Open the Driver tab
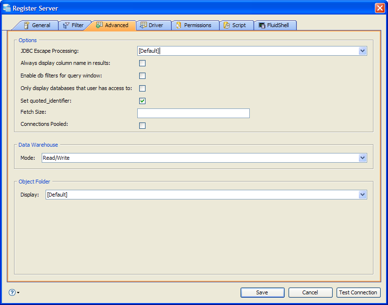The width and height of the screenshot is (388, 305). 153,25
